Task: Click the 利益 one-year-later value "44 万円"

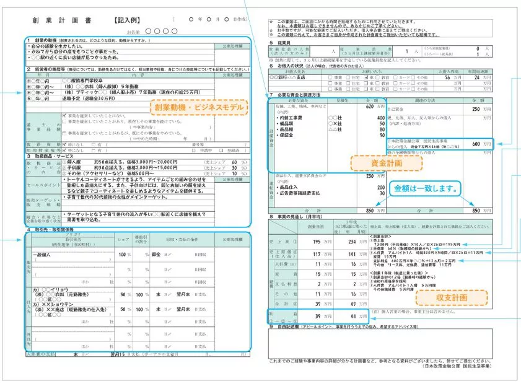Action: 359,316
